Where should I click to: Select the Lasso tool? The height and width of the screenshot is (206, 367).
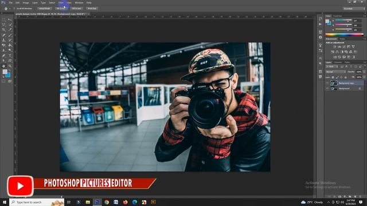(4, 25)
